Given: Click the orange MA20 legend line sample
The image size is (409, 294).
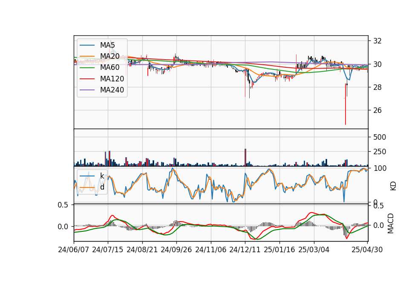Looking at the screenshot, I should click(x=87, y=56).
